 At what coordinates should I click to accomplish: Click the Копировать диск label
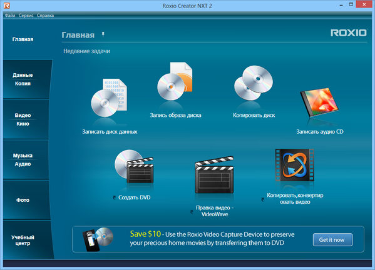tap(254, 115)
